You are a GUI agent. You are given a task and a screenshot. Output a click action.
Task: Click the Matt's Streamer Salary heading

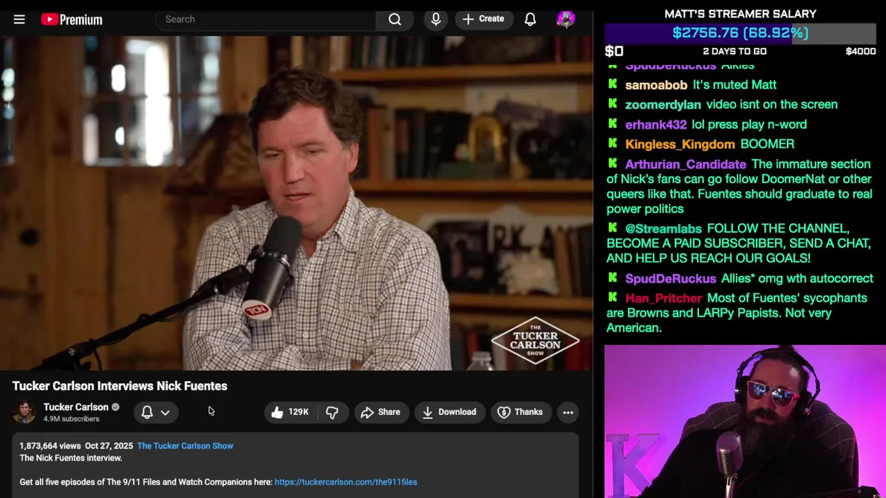(740, 14)
